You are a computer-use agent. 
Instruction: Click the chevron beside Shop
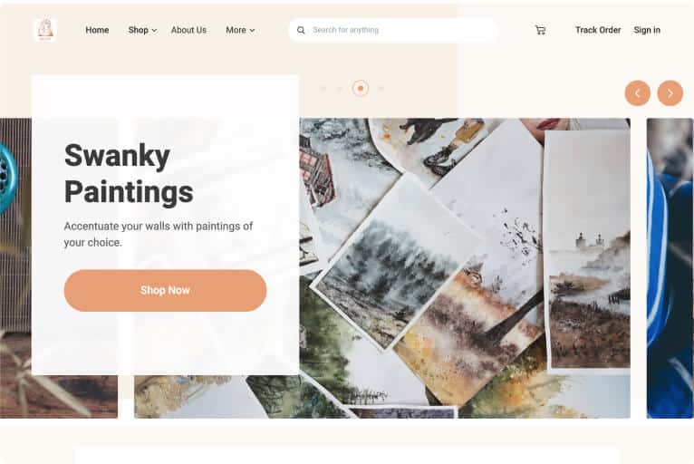pos(154,31)
